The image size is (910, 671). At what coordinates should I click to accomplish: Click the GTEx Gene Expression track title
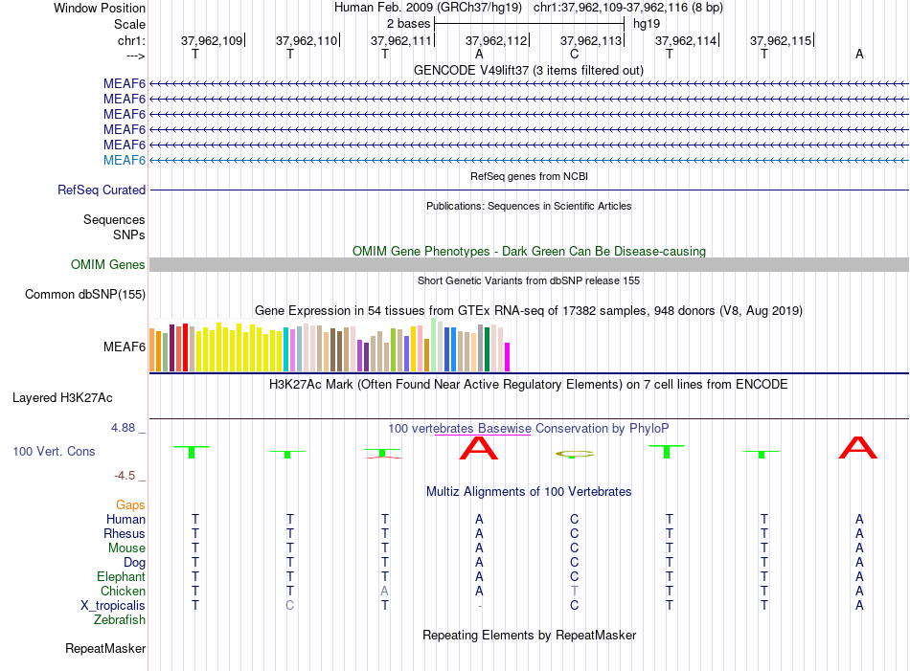(x=529, y=310)
